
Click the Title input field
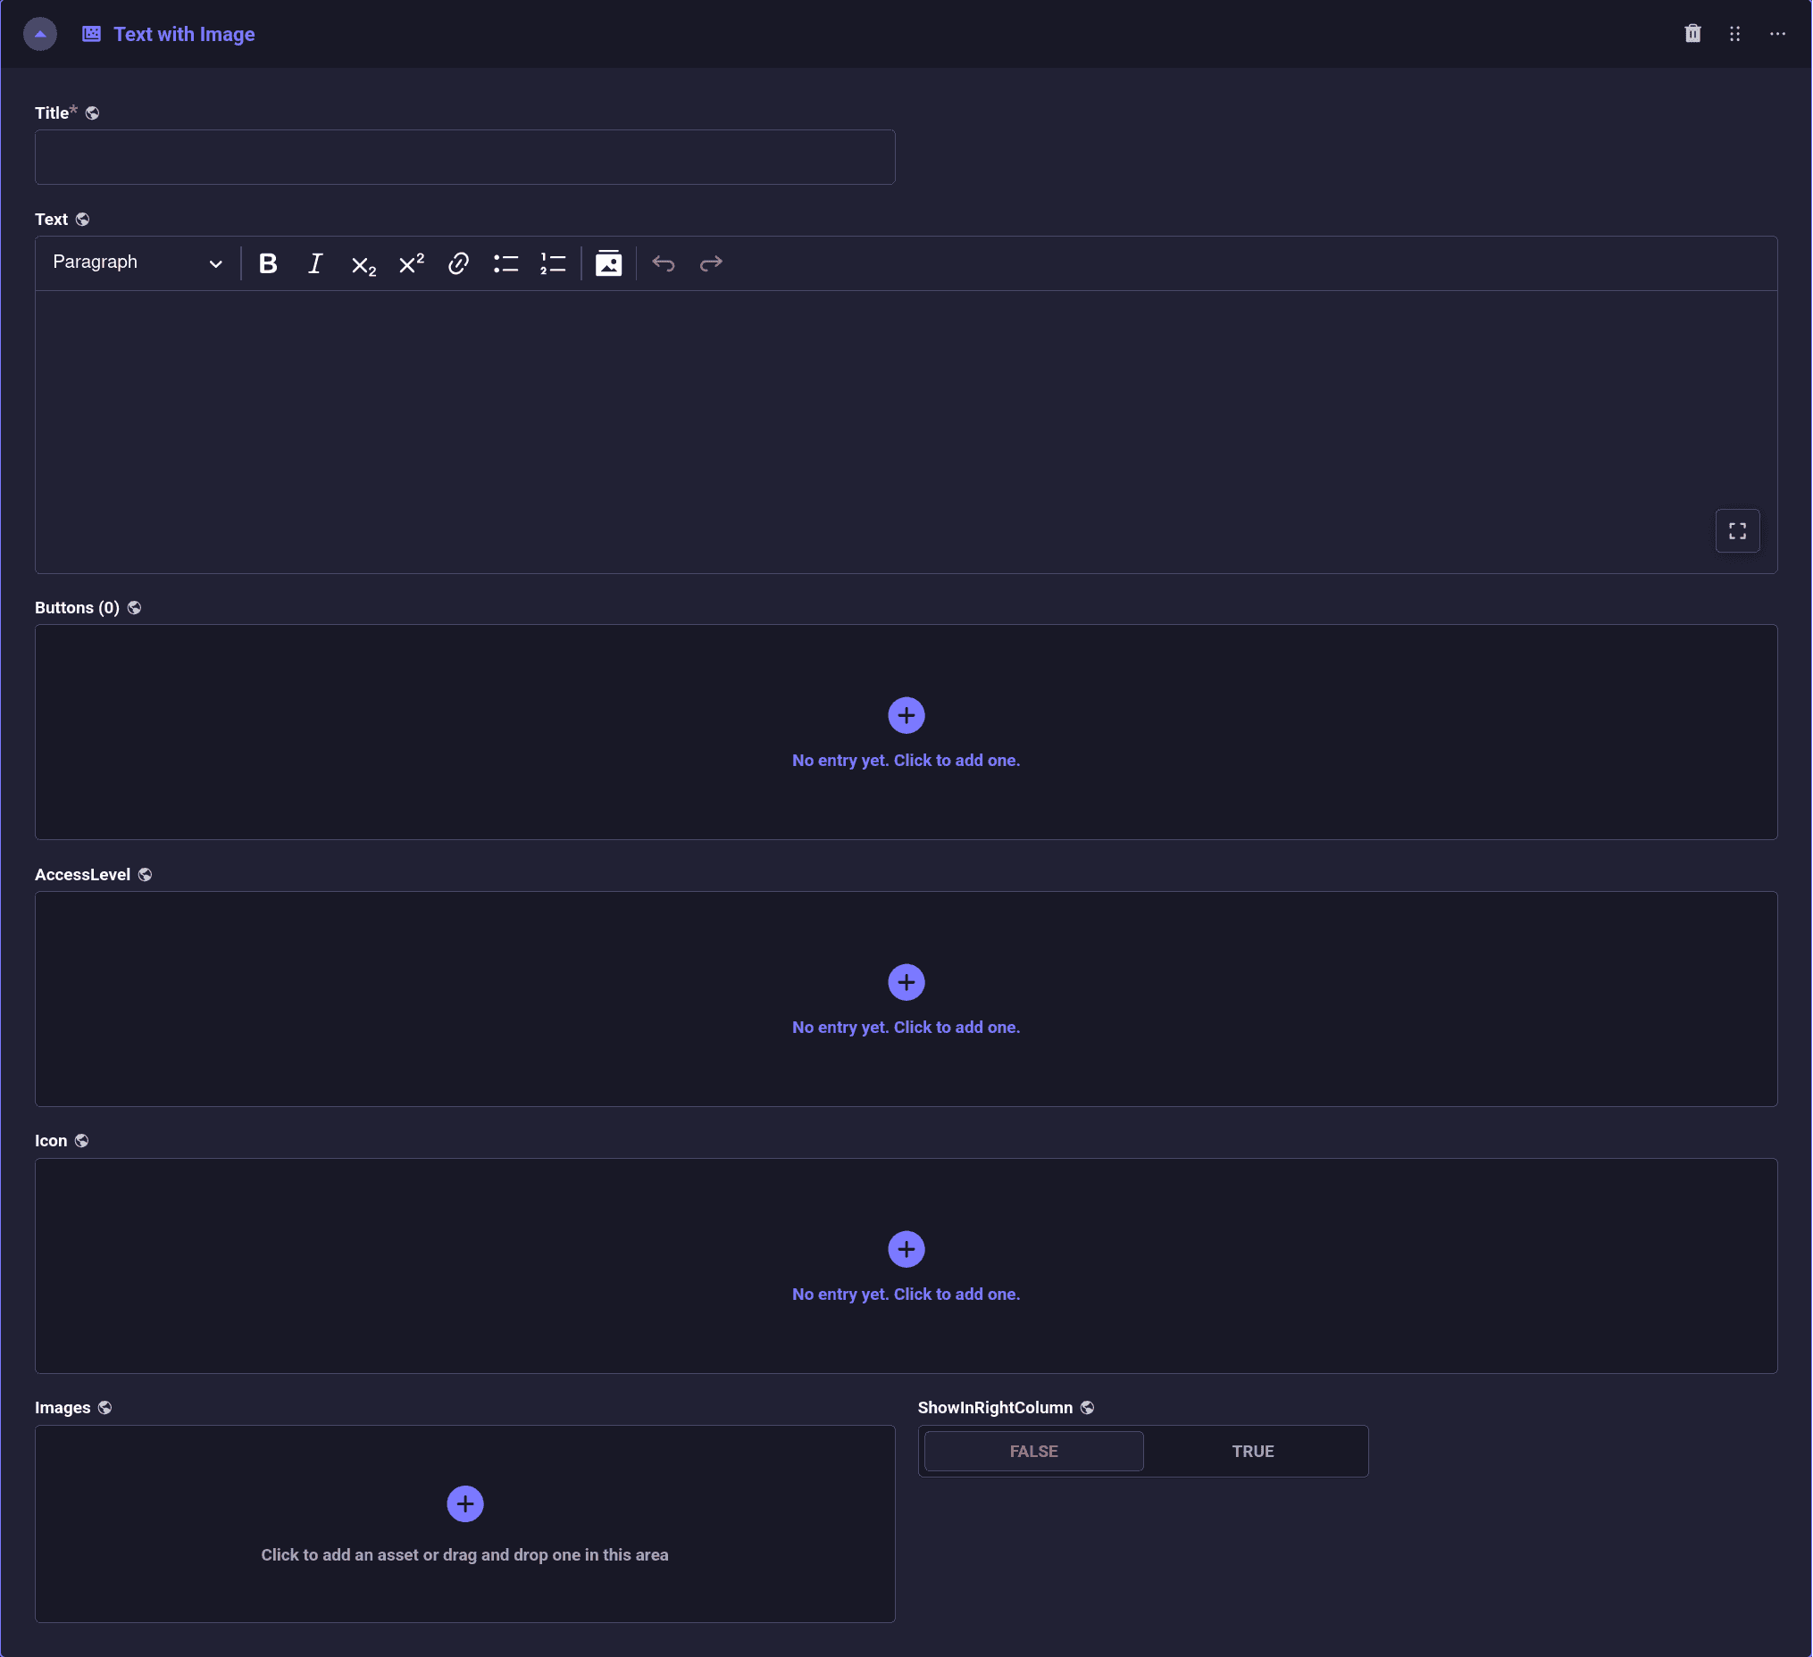click(x=464, y=157)
